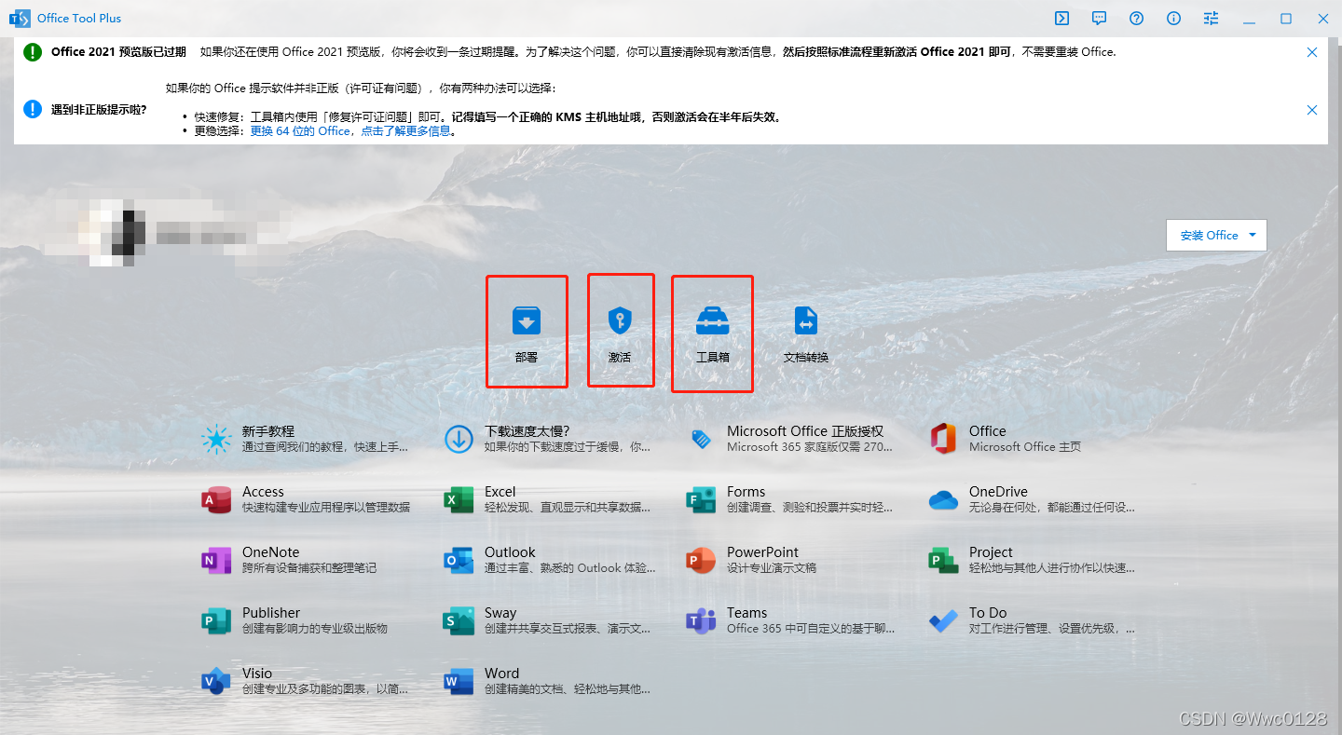Open the 部署 (Deploy) icon
1342x735 pixels.
(x=527, y=321)
